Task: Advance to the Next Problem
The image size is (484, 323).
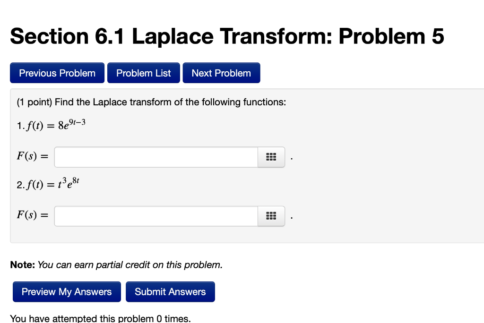Action: (221, 73)
